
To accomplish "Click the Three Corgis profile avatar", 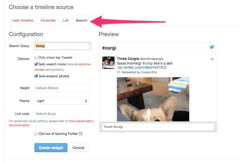I will [108, 62].
